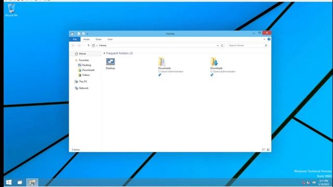Image resolution: width=333 pixels, height=187 pixels.
Task: Click the Properties quick access toolbar icon
Action: (x=79, y=34)
